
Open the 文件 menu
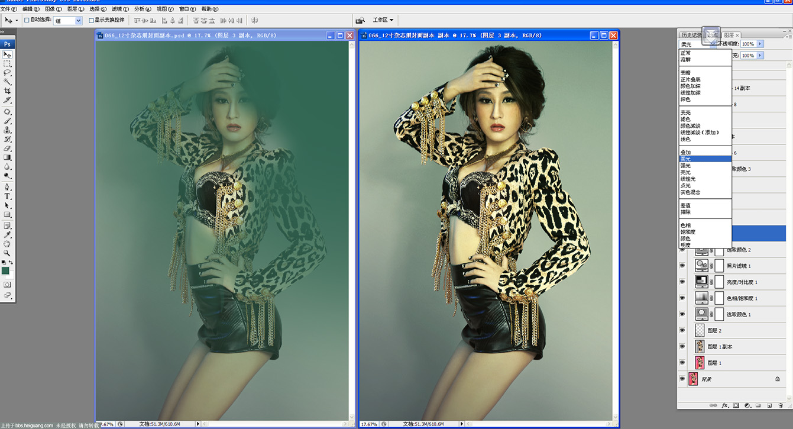click(9, 9)
